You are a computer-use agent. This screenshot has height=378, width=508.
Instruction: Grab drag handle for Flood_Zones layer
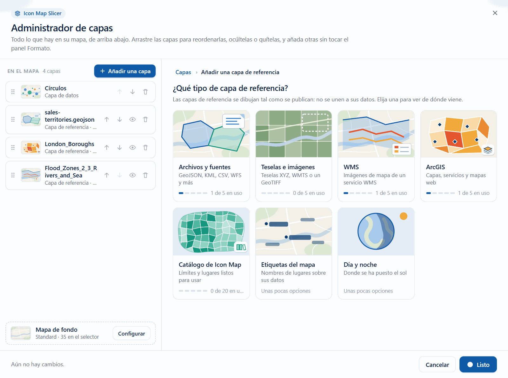(13, 175)
